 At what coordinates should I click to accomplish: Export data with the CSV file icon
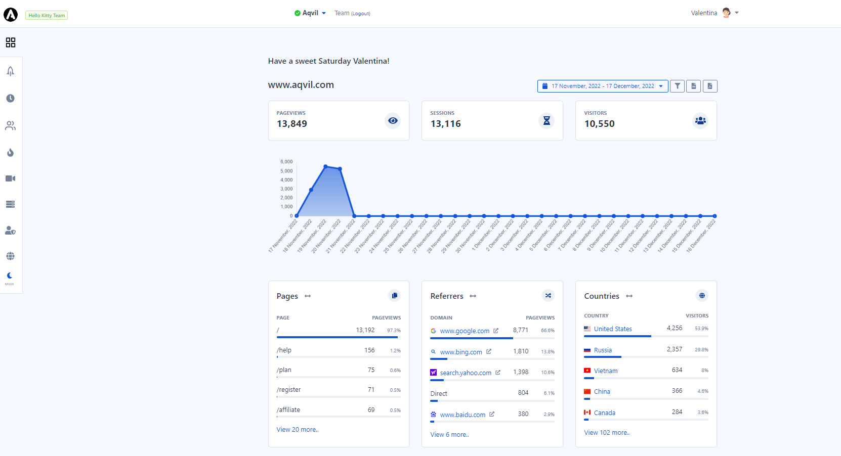(694, 86)
